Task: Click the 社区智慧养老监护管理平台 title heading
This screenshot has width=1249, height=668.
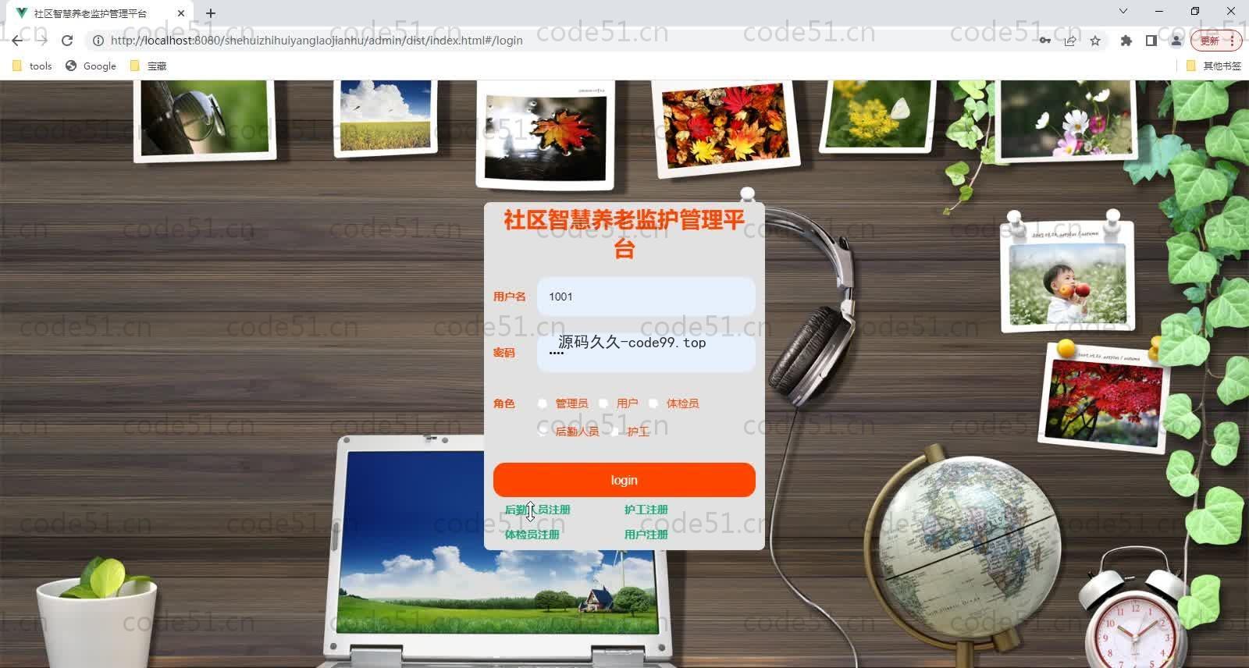Action: 624,233
